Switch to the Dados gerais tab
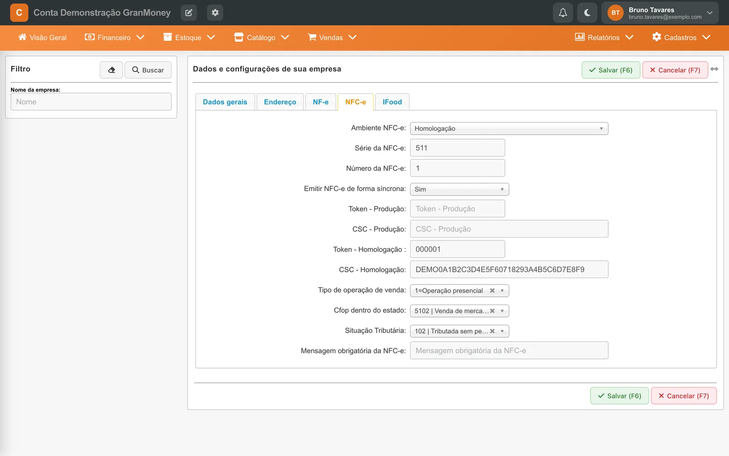Viewport: 729px width, 456px height. click(225, 102)
